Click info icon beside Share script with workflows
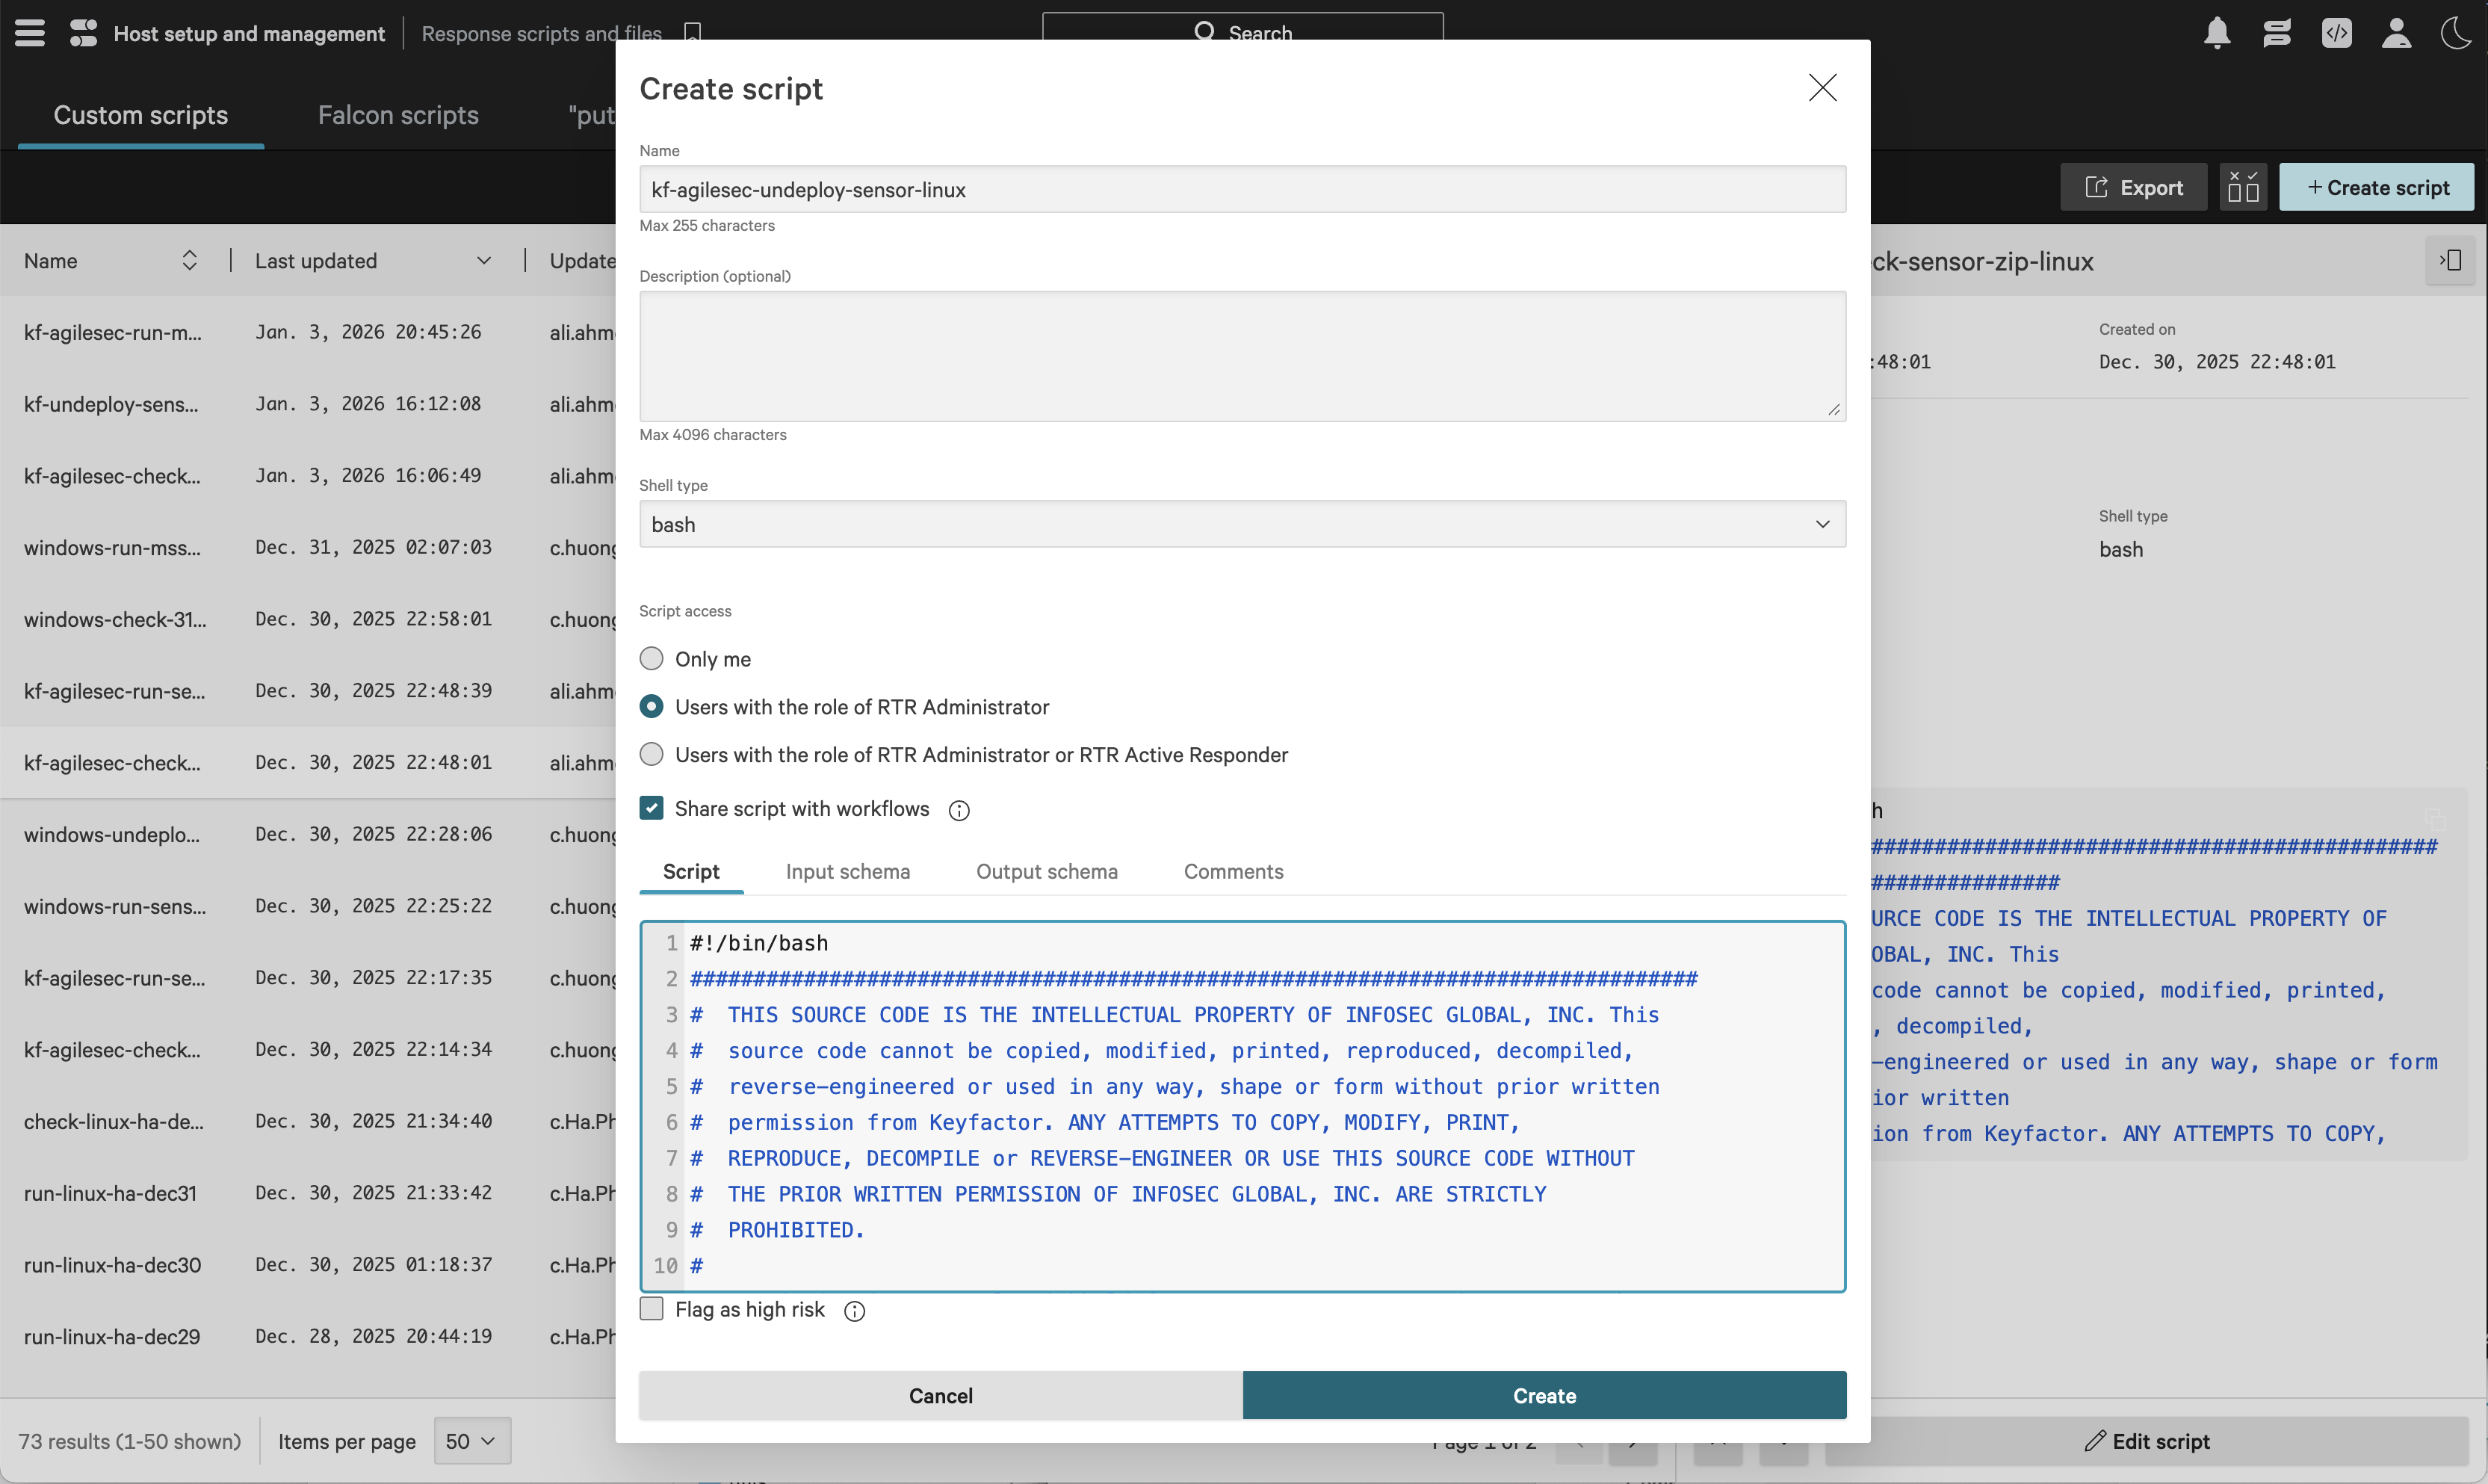Screen dimensions: 2488x1484 pos(959,811)
